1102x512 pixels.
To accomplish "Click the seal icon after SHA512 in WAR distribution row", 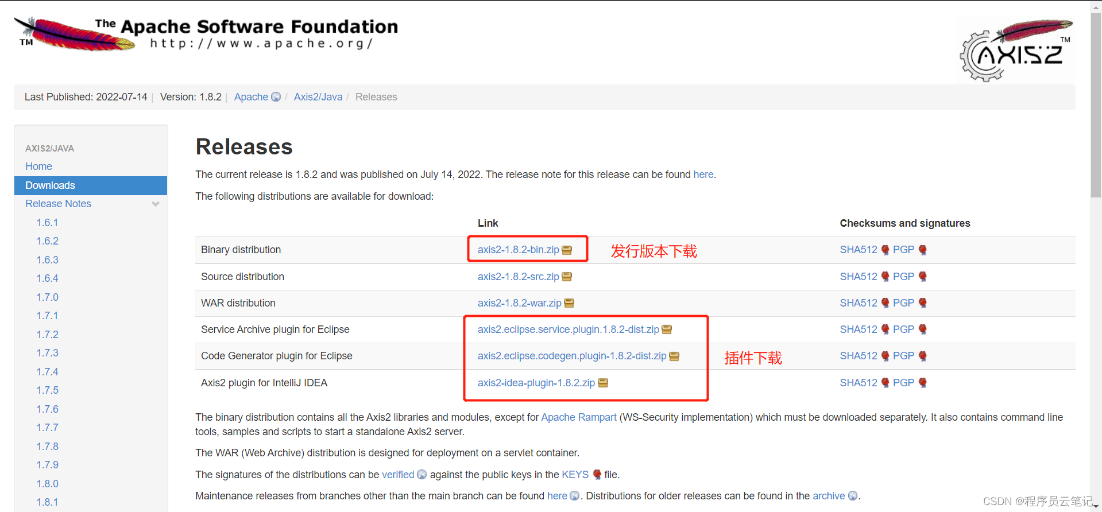I will [x=885, y=303].
